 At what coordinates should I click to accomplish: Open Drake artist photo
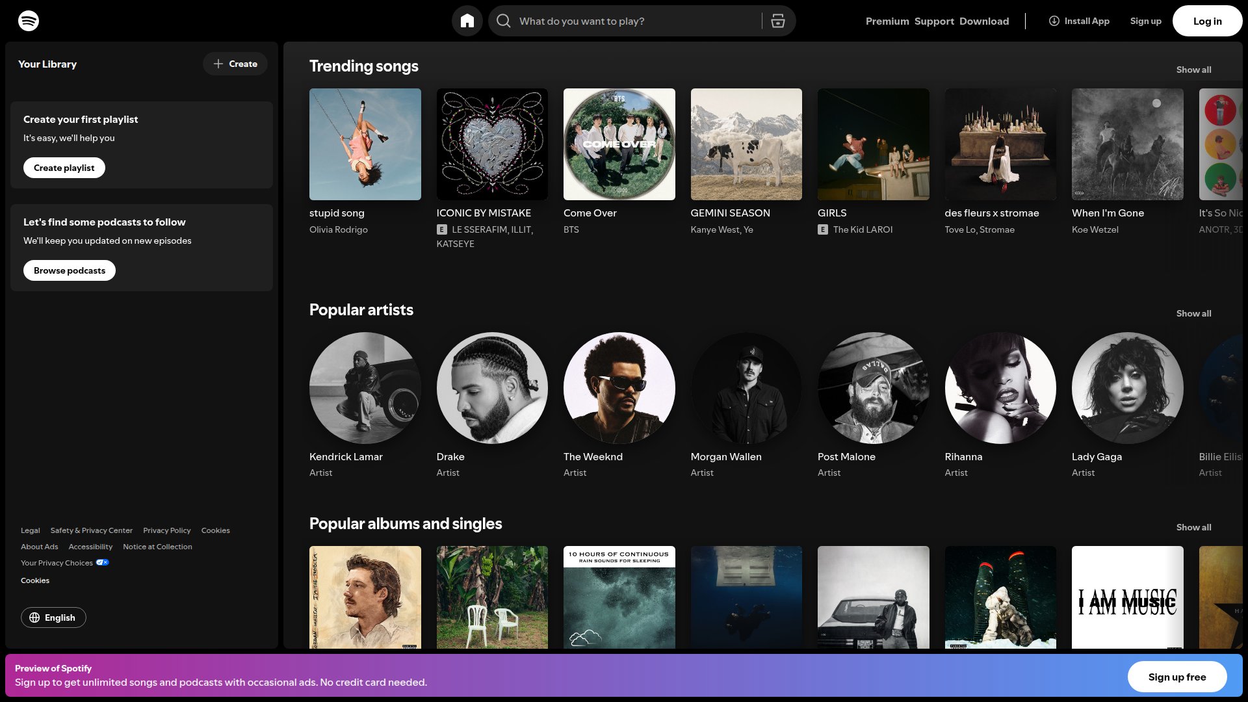pyautogui.click(x=492, y=388)
